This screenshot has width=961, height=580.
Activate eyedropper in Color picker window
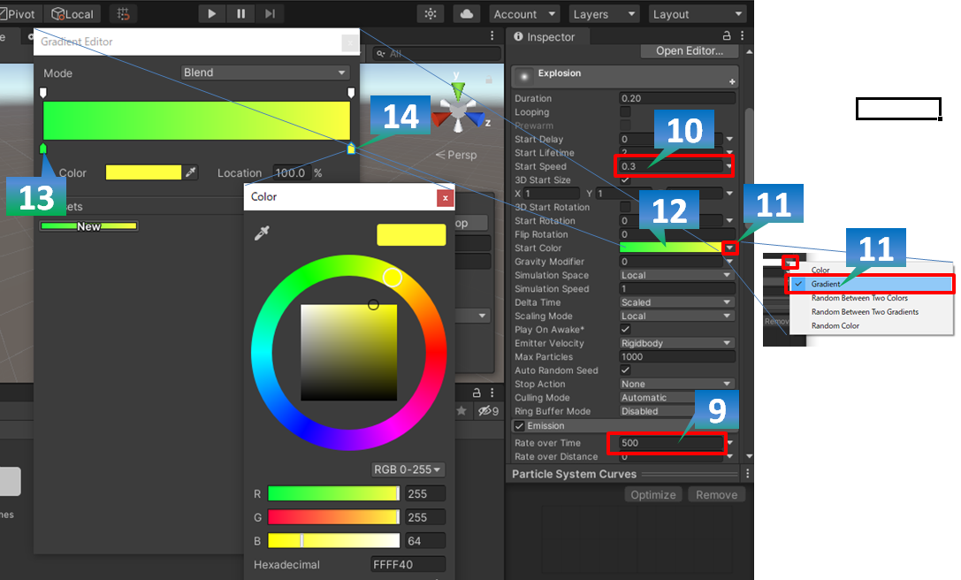[x=262, y=233]
